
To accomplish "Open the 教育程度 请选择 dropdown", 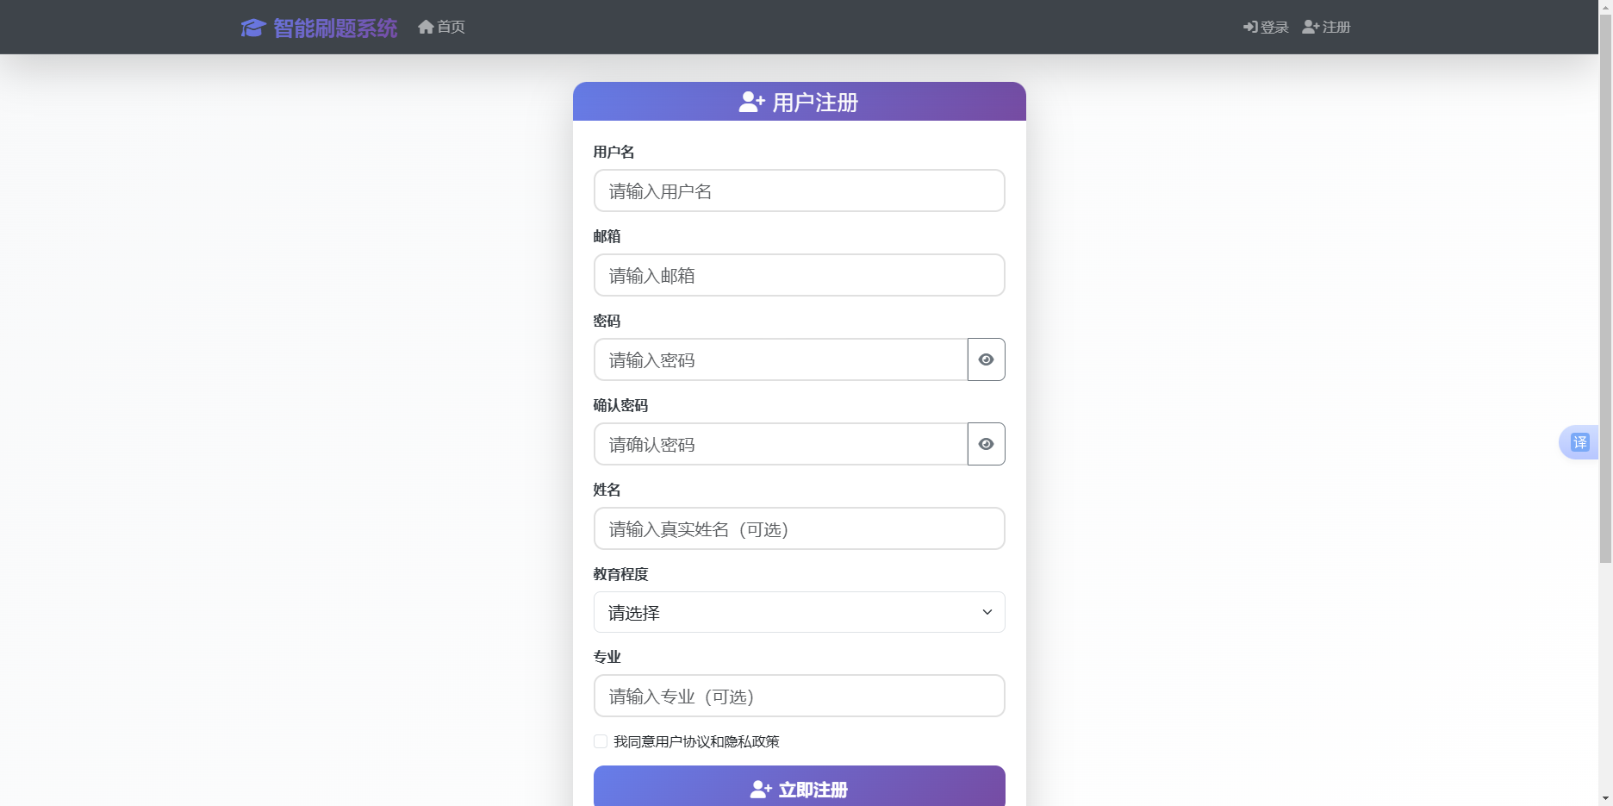I will [x=799, y=612].
